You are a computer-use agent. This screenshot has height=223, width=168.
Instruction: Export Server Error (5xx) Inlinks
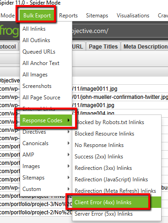[x=117, y=214]
